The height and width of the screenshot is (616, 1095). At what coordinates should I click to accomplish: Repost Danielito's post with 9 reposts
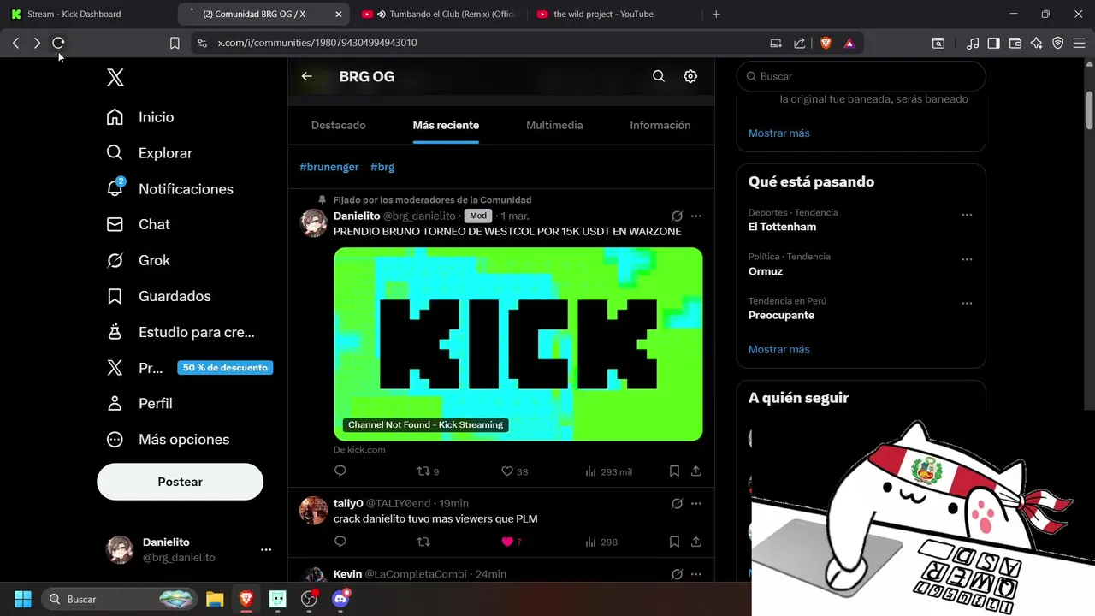[x=427, y=471]
